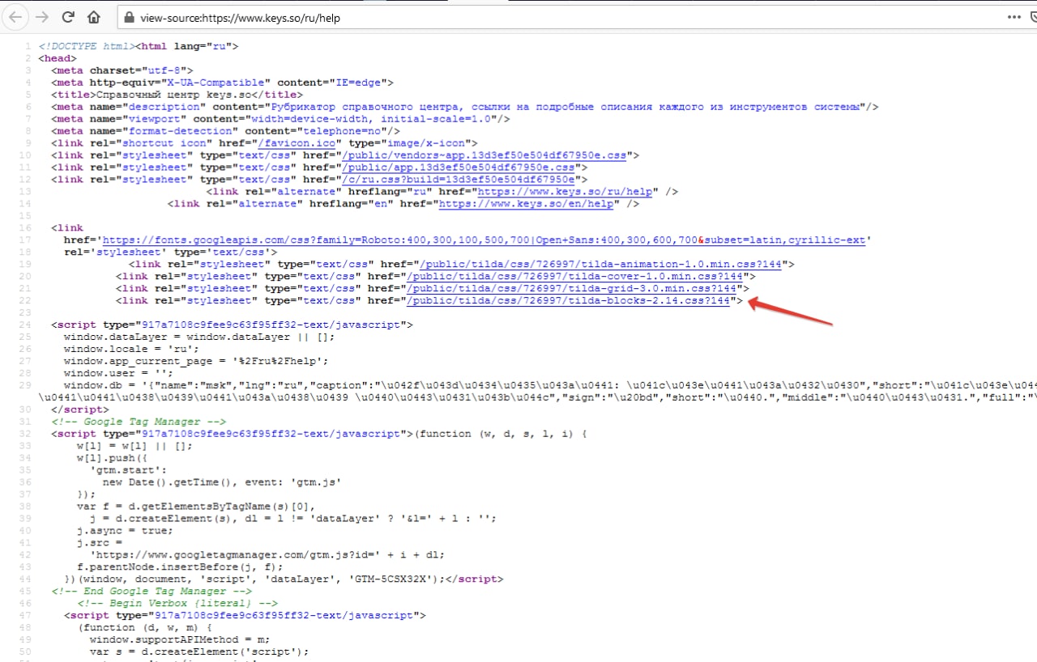Follow the https://www.keys.so/en/help link
1037x662 pixels.
526,204
